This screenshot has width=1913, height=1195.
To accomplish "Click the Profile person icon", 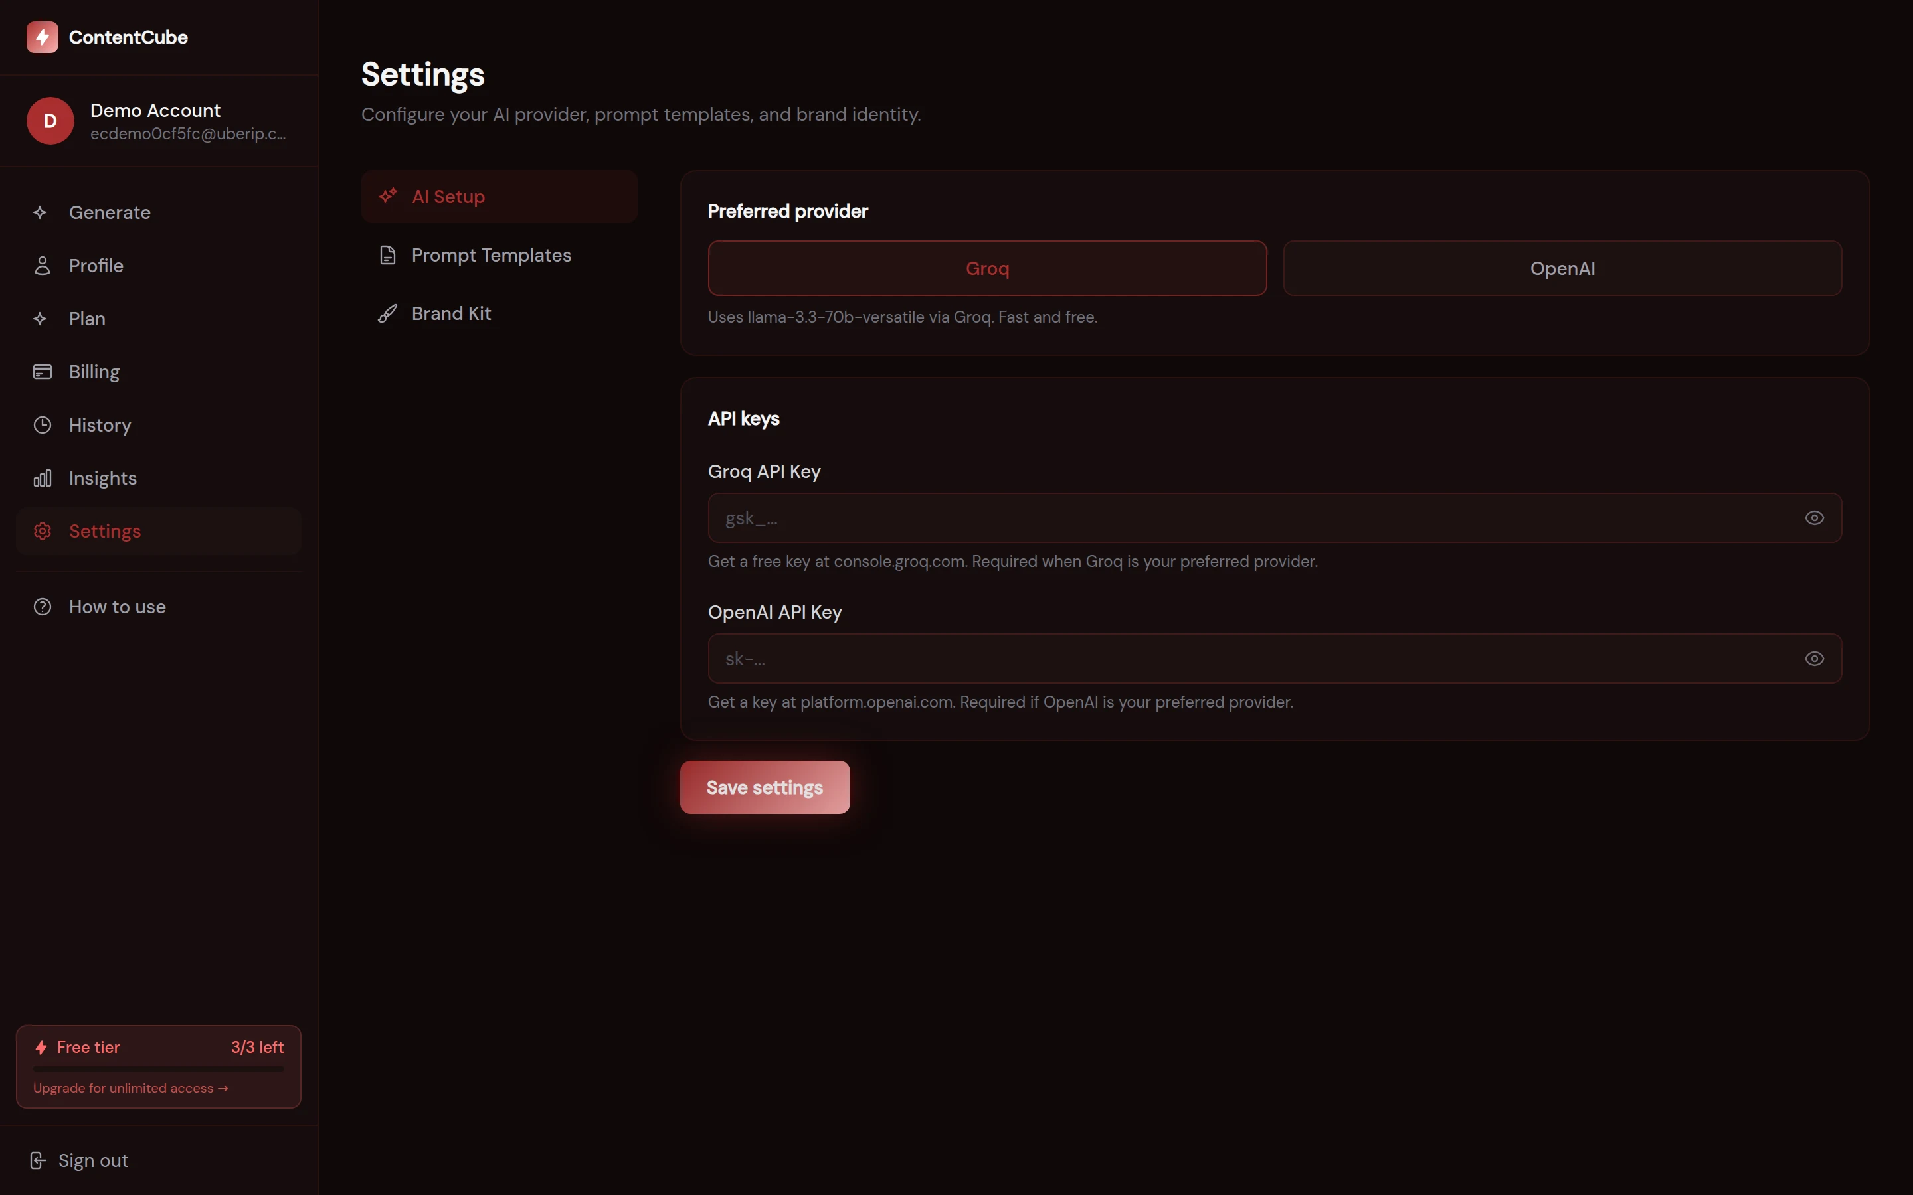I will point(42,266).
